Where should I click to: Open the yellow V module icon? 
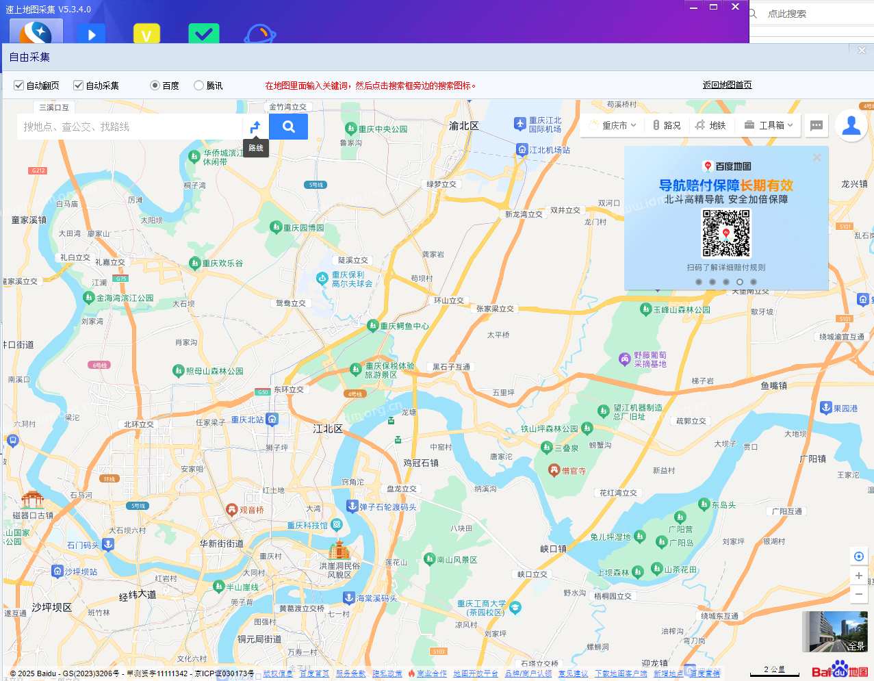146,34
